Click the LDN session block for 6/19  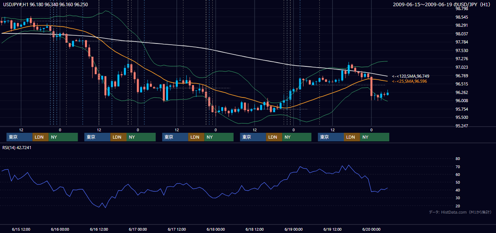point(352,137)
